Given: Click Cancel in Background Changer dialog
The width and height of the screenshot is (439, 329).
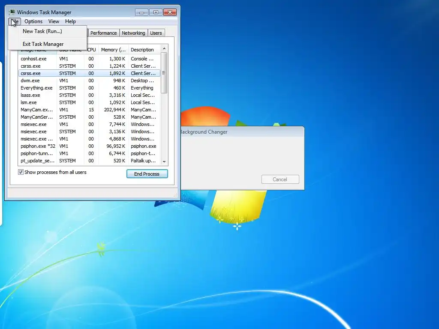Looking at the screenshot, I should coord(280,179).
